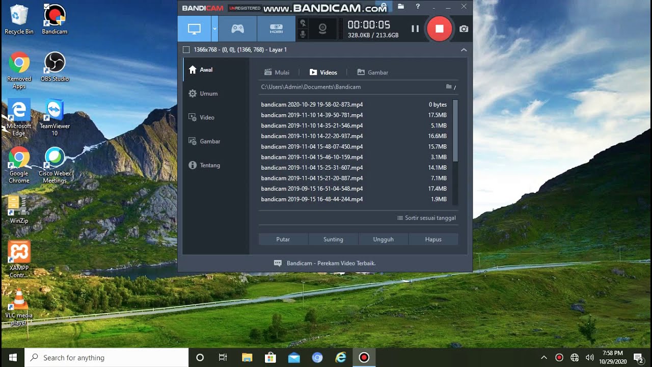Switch to game recording mode gamepad icon

point(237,29)
